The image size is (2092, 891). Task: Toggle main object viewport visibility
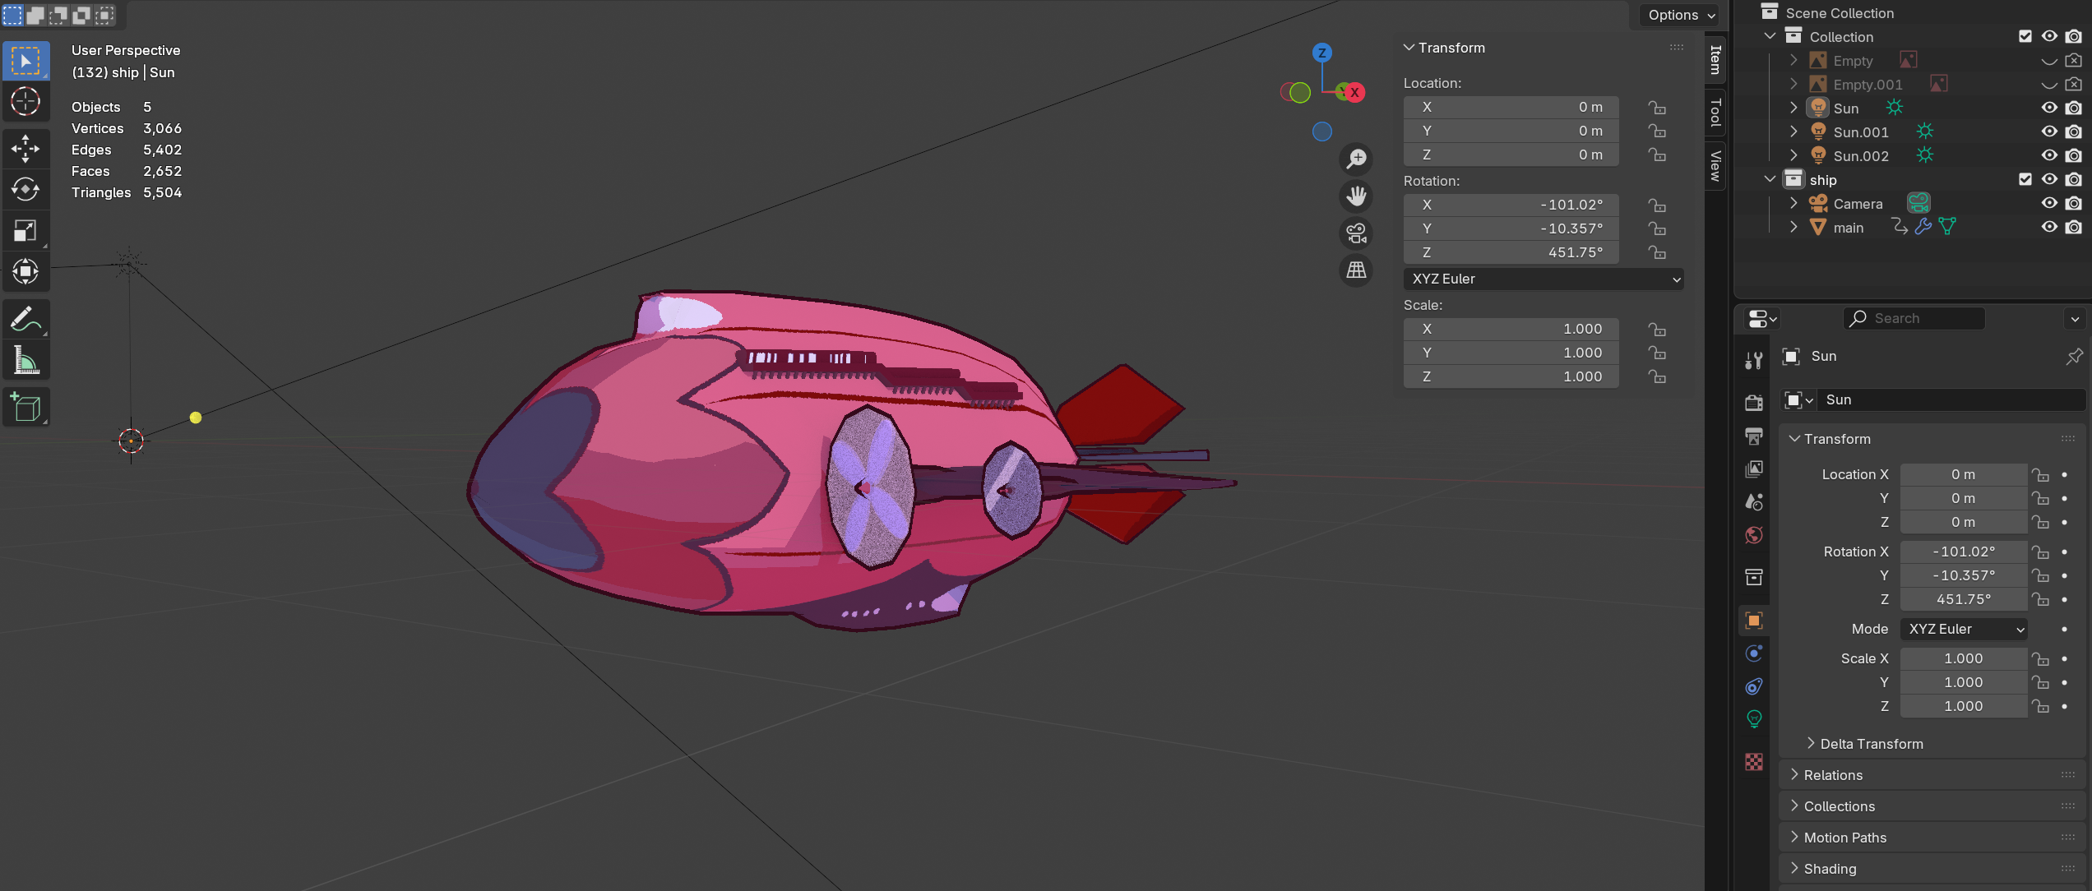(x=2048, y=227)
